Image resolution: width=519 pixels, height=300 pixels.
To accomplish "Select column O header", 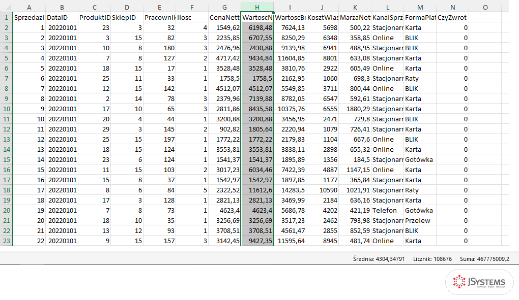I will [485, 7].
